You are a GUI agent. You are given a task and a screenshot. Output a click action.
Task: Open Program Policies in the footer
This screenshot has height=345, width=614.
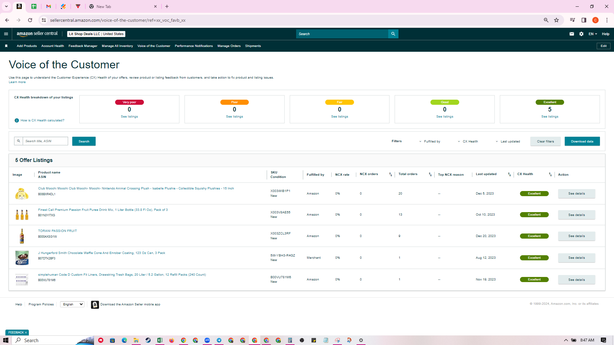41,304
